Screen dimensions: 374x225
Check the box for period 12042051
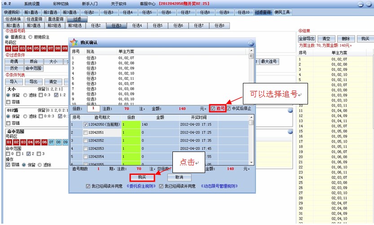(x=85, y=133)
